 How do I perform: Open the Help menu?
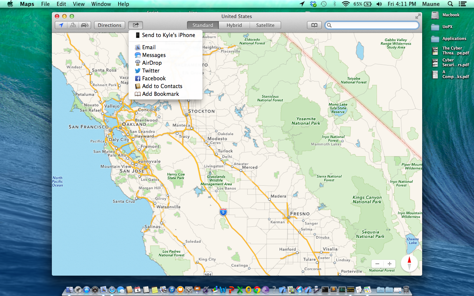click(123, 4)
